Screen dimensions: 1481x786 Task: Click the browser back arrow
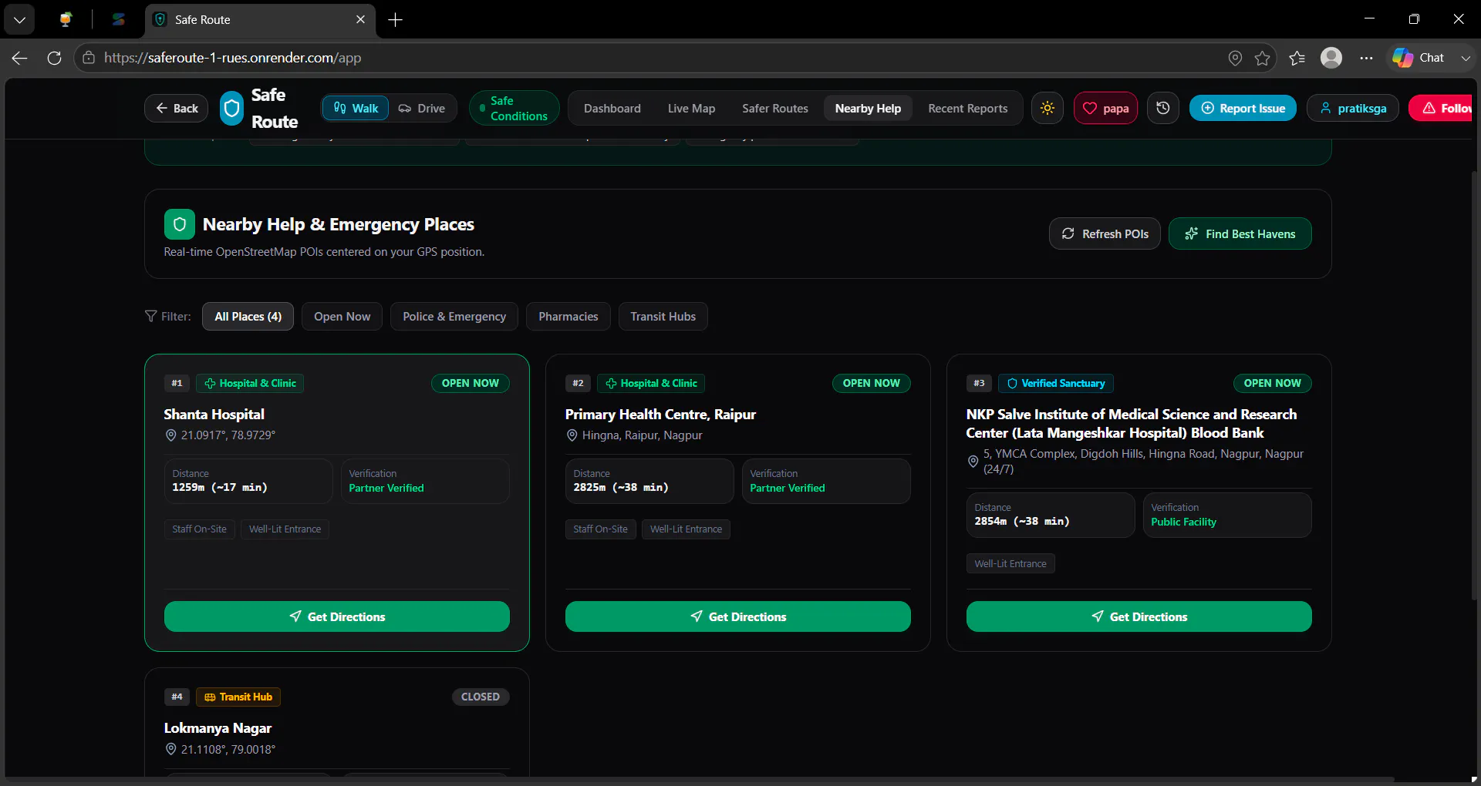pos(20,58)
